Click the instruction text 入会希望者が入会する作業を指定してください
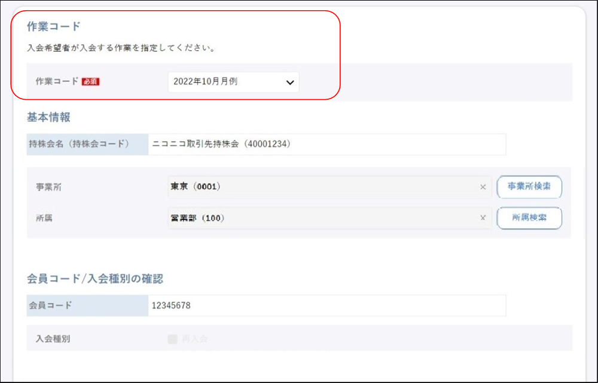Screen dimensions: 598x383 (x=121, y=48)
